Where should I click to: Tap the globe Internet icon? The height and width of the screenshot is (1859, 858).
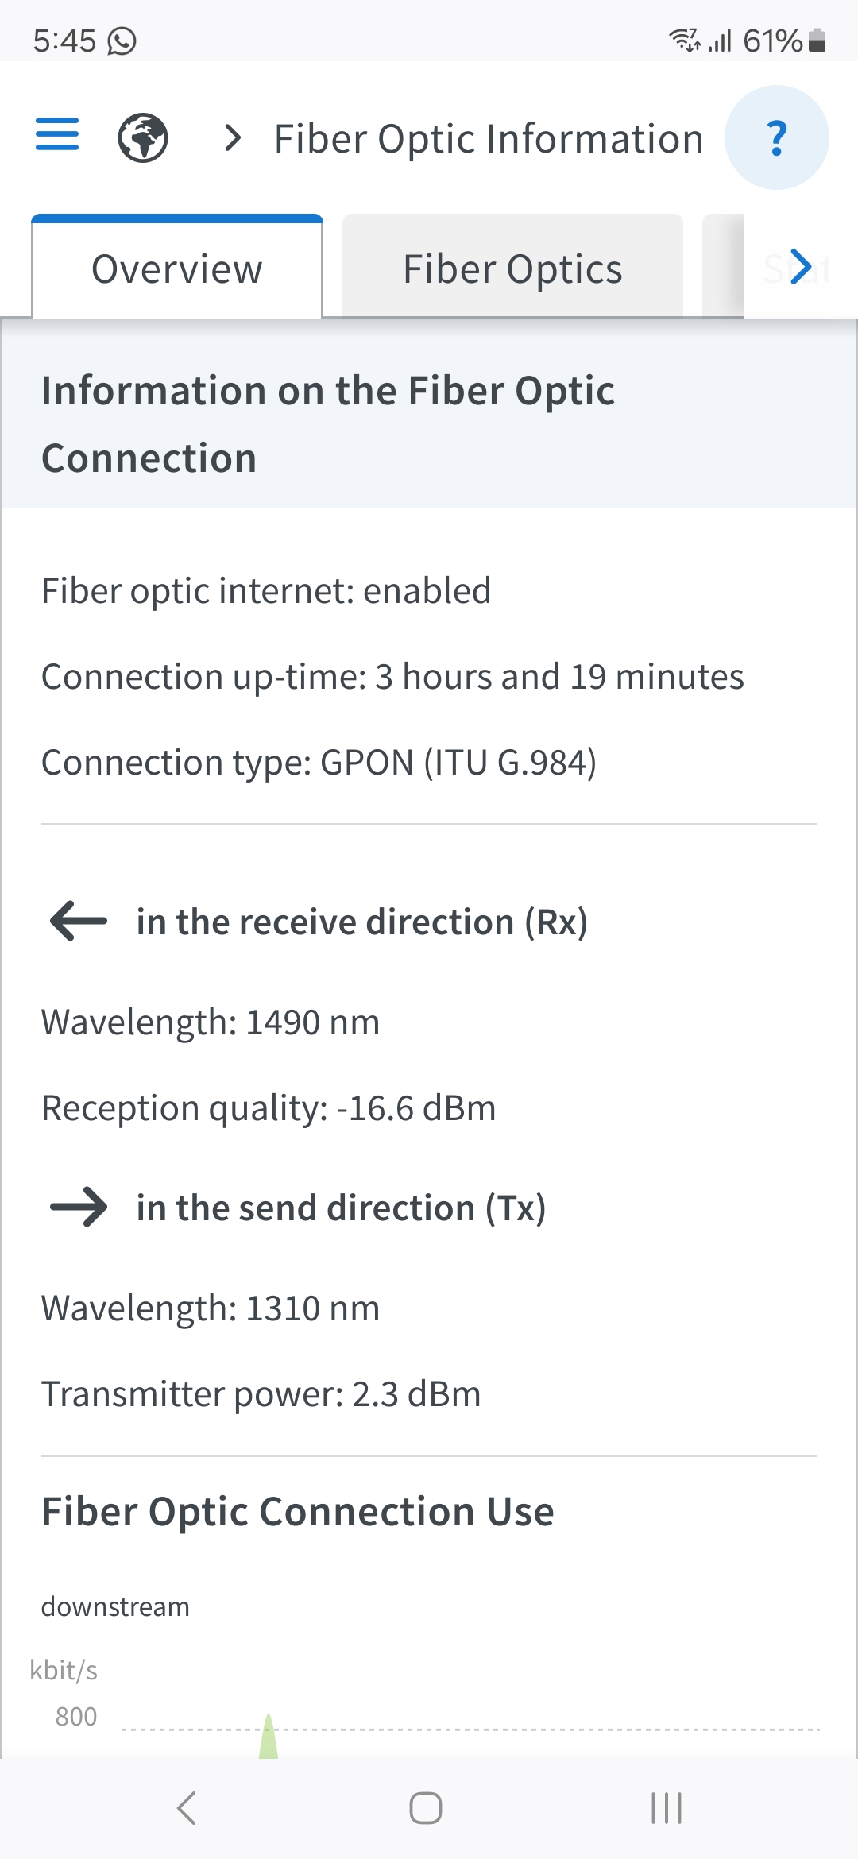coord(143,137)
